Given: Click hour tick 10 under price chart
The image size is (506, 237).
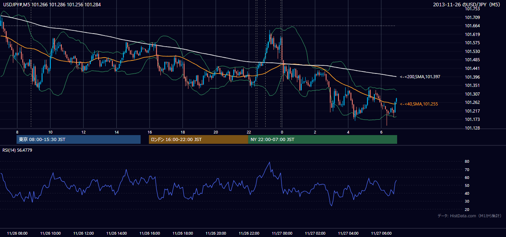Looking at the screenshot, I should (x=50, y=132).
